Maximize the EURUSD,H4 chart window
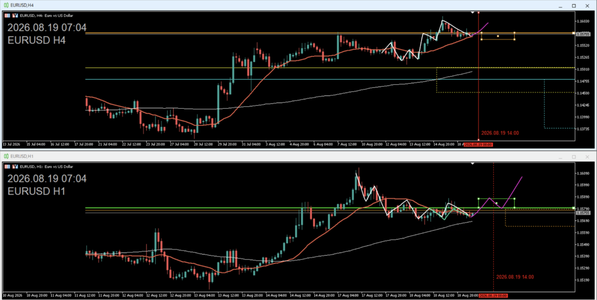Viewport: 597px width, 300px height. click(574, 6)
